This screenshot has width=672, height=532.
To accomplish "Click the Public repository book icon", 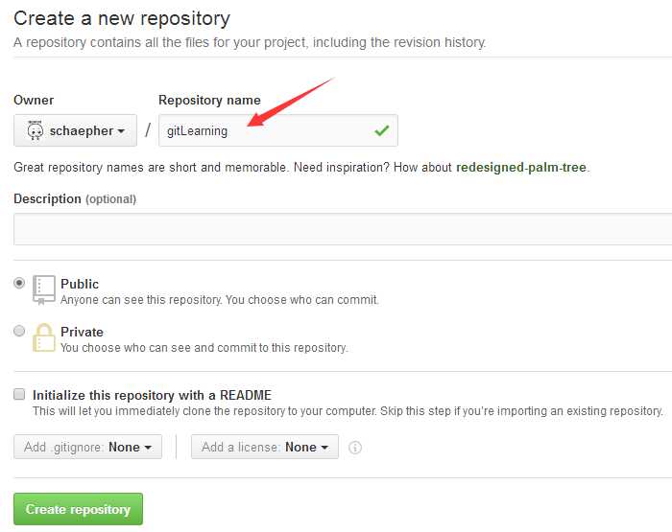I will tap(44, 289).
